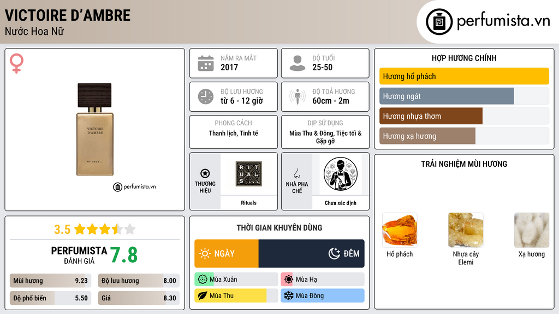Click the spring flower icon beside Mùa Xuân
Screen dimensions: 559x314
(202, 280)
